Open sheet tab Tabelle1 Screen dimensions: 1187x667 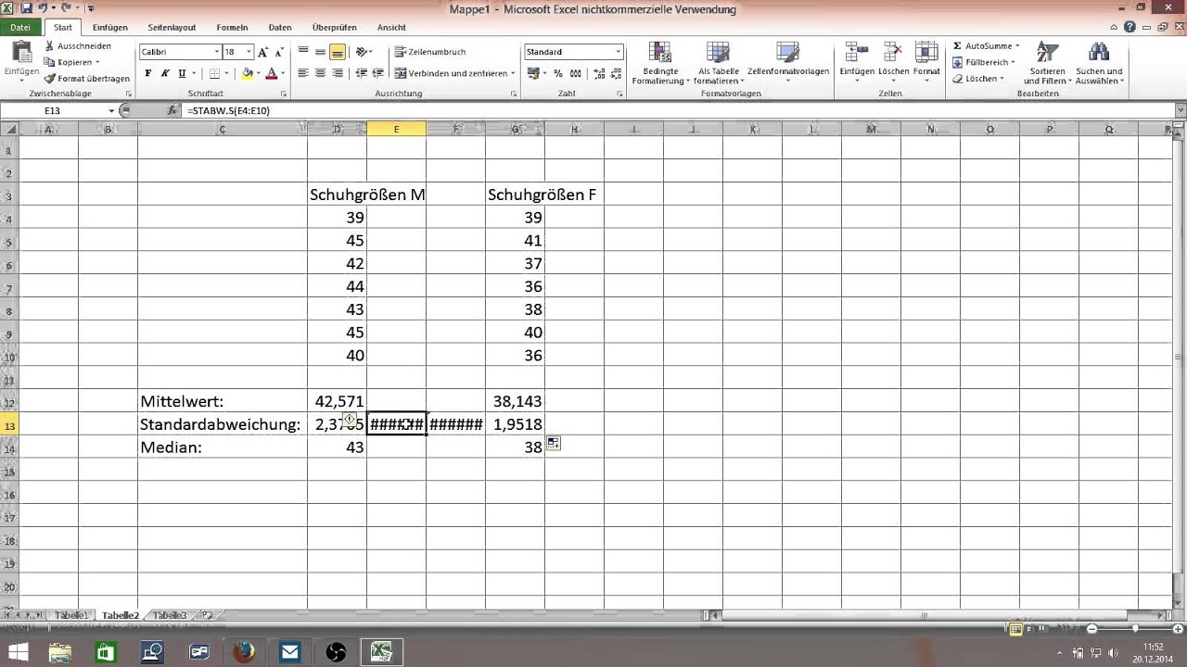point(72,615)
